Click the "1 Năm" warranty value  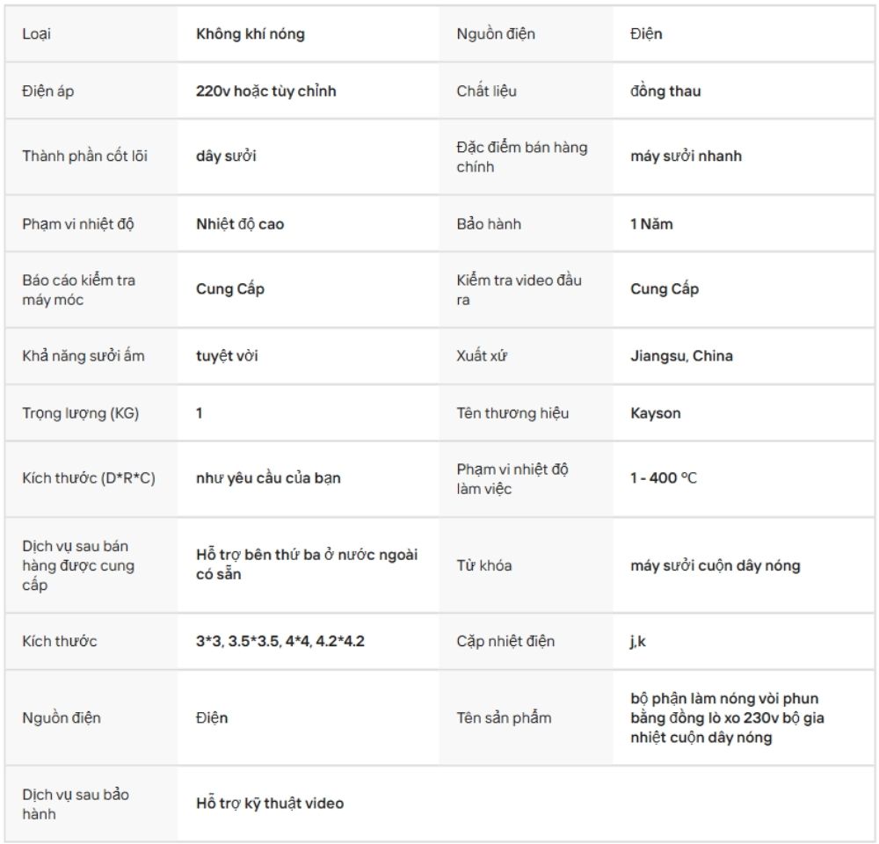(x=651, y=223)
